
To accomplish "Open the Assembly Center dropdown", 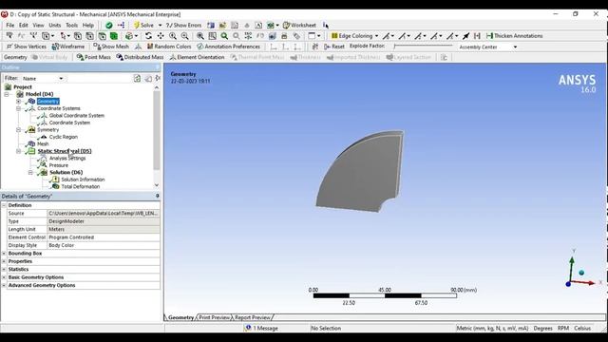I will [515, 47].
